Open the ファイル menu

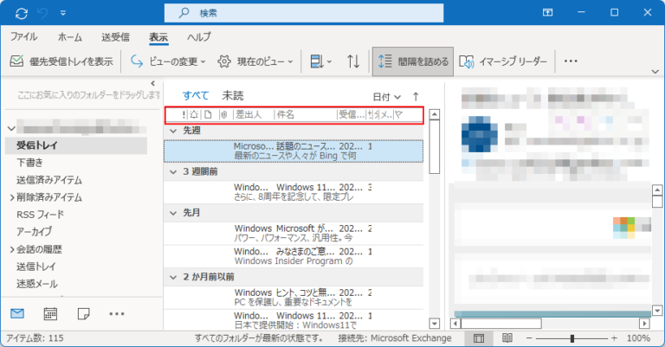point(23,37)
